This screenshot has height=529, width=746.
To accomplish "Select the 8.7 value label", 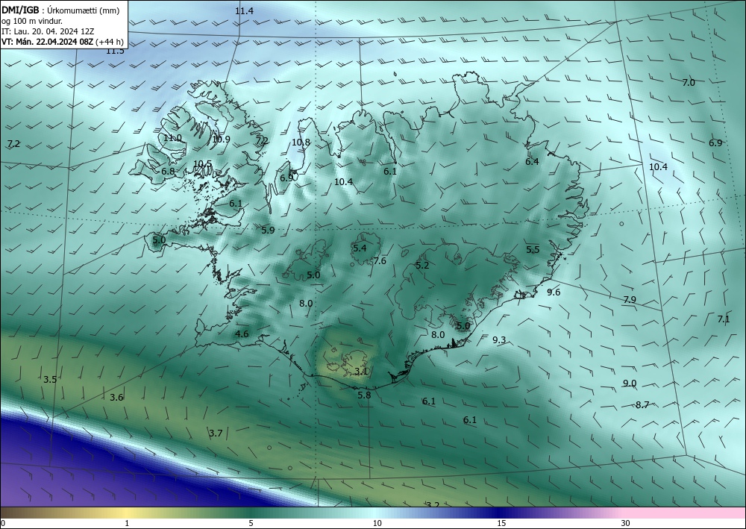I will point(642,405).
